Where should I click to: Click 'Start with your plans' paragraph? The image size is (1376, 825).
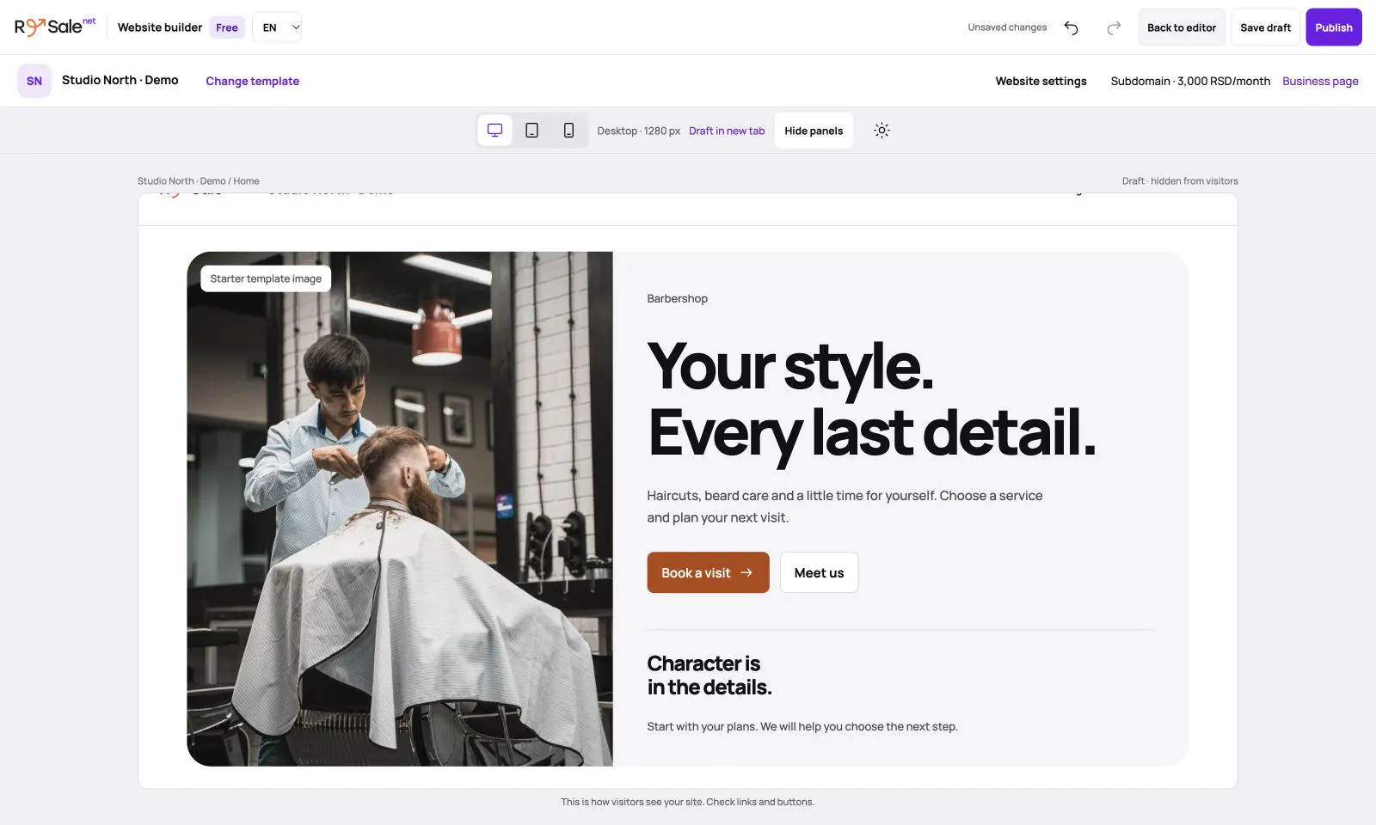(802, 726)
